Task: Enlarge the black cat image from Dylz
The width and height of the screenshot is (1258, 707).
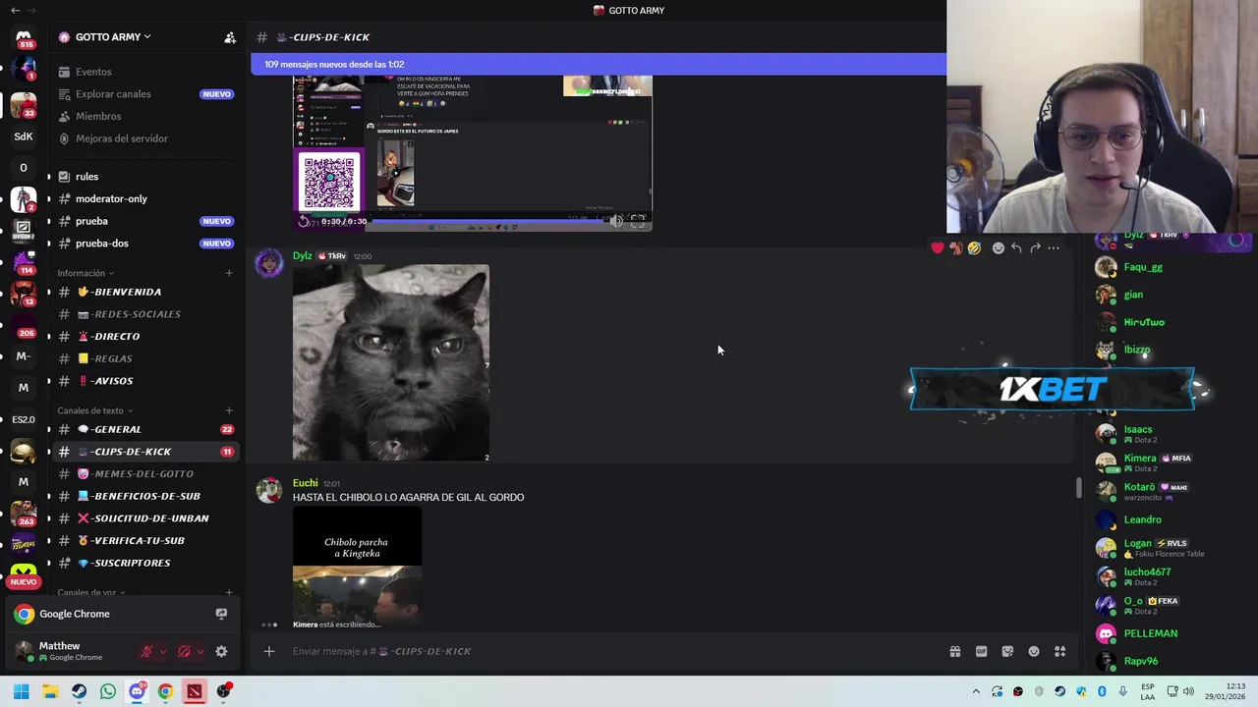Action: (391, 362)
